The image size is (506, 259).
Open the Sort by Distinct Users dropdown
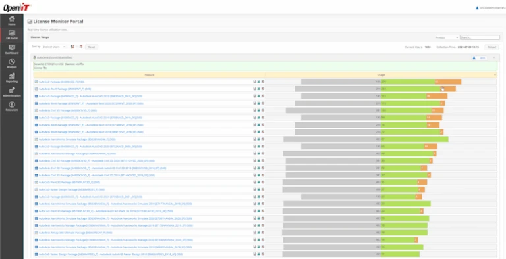54,47
